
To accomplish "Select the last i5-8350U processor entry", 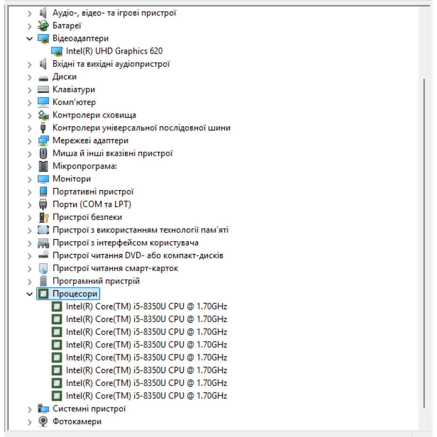I will tap(146, 396).
